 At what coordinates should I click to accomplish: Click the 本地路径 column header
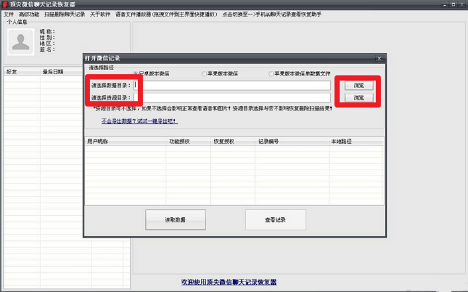[x=357, y=142]
